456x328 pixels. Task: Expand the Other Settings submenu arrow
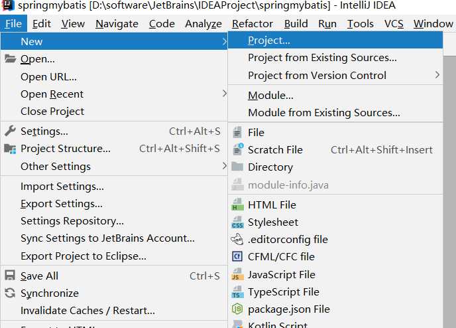click(x=224, y=166)
